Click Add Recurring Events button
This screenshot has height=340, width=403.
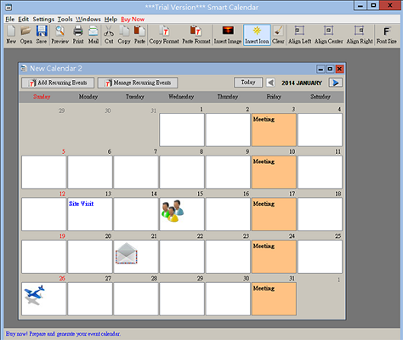[x=58, y=82]
